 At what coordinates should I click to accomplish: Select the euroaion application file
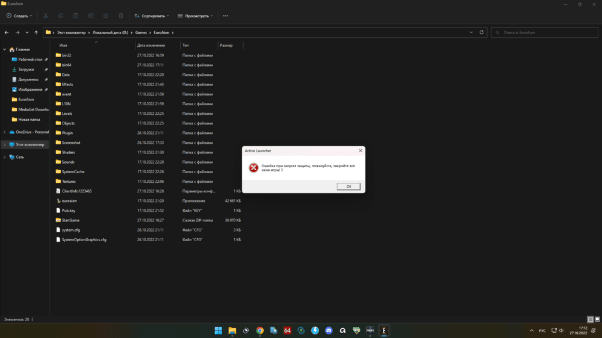coord(69,201)
